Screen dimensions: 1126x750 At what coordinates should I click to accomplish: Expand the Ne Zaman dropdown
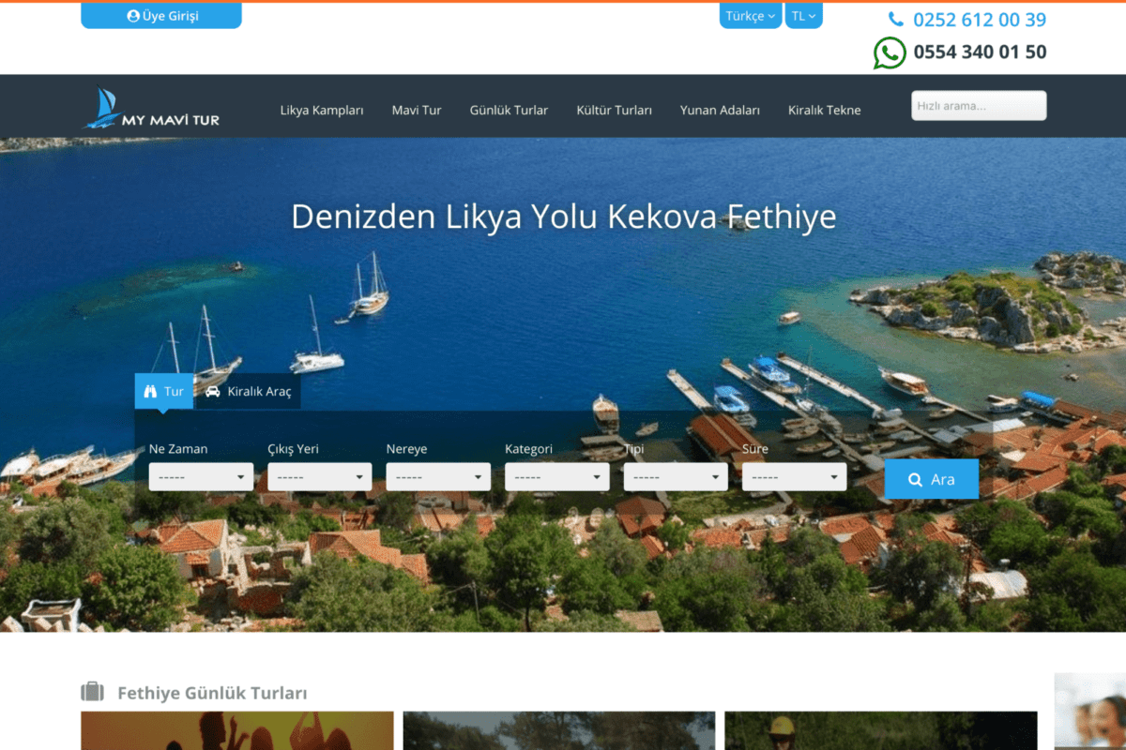click(x=201, y=477)
